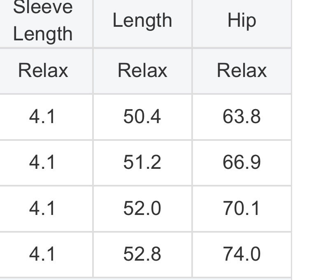The width and height of the screenshot is (309, 280).
Task: Click sleeve length 4.1 in last row
Action: click(x=42, y=254)
